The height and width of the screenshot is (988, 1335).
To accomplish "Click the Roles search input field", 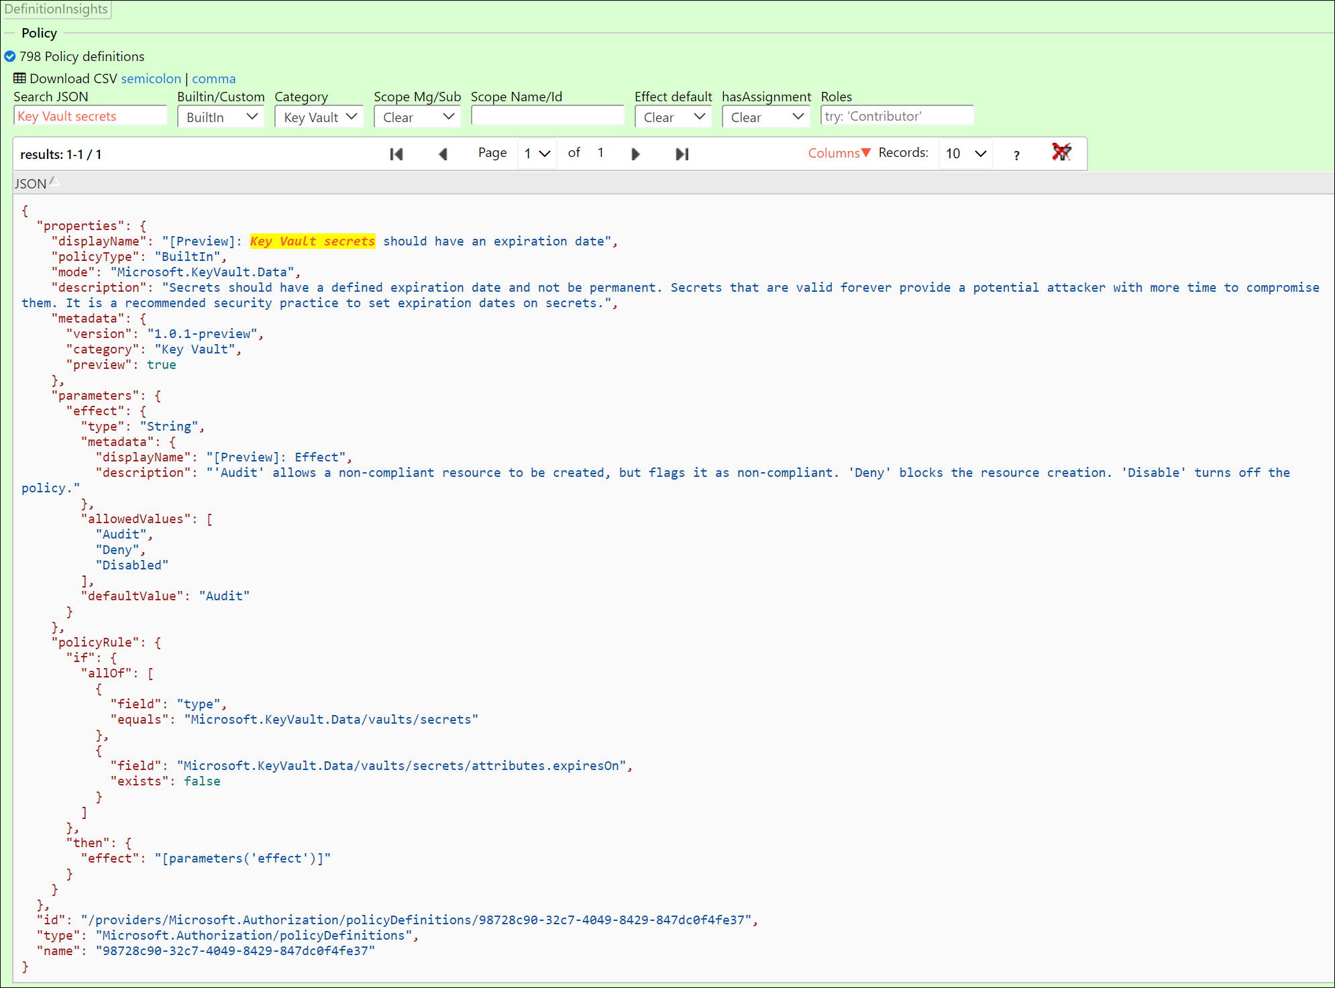I will point(897,116).
